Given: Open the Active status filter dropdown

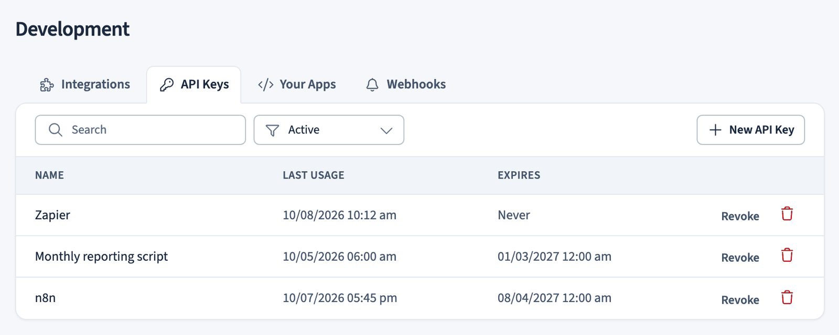Looking at the screenshot, I should [x=329, y=130].
